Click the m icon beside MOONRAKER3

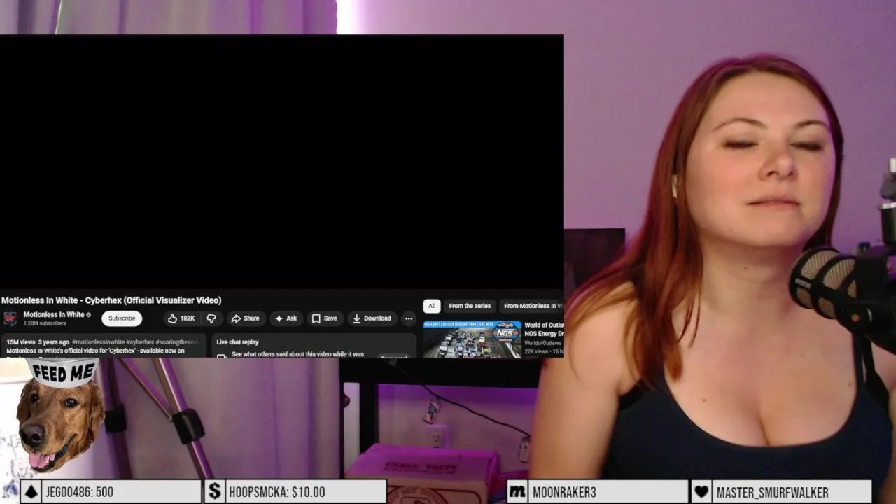pos(517,492)
